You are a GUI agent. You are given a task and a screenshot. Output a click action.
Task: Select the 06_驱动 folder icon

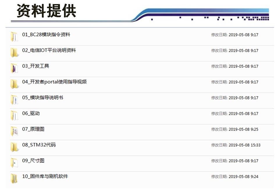pos(14,115)
